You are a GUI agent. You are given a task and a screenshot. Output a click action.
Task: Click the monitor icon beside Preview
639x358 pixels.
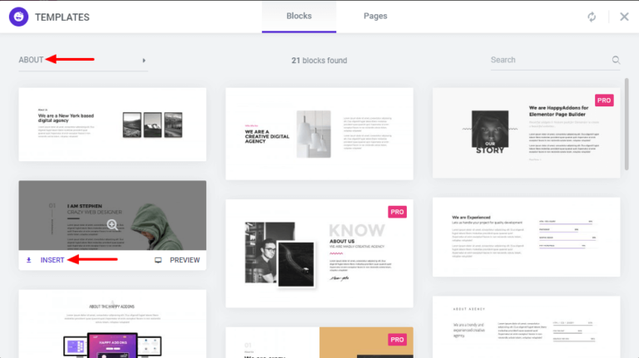[158, 260]
